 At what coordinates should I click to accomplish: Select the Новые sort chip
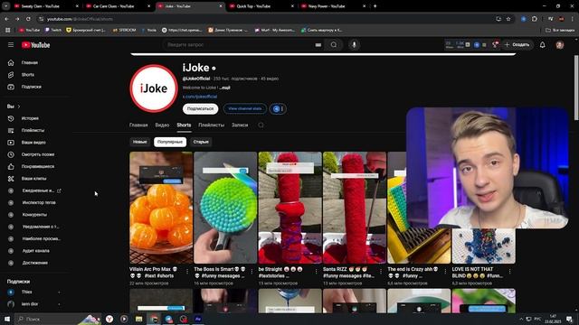[x=140, y=142]
